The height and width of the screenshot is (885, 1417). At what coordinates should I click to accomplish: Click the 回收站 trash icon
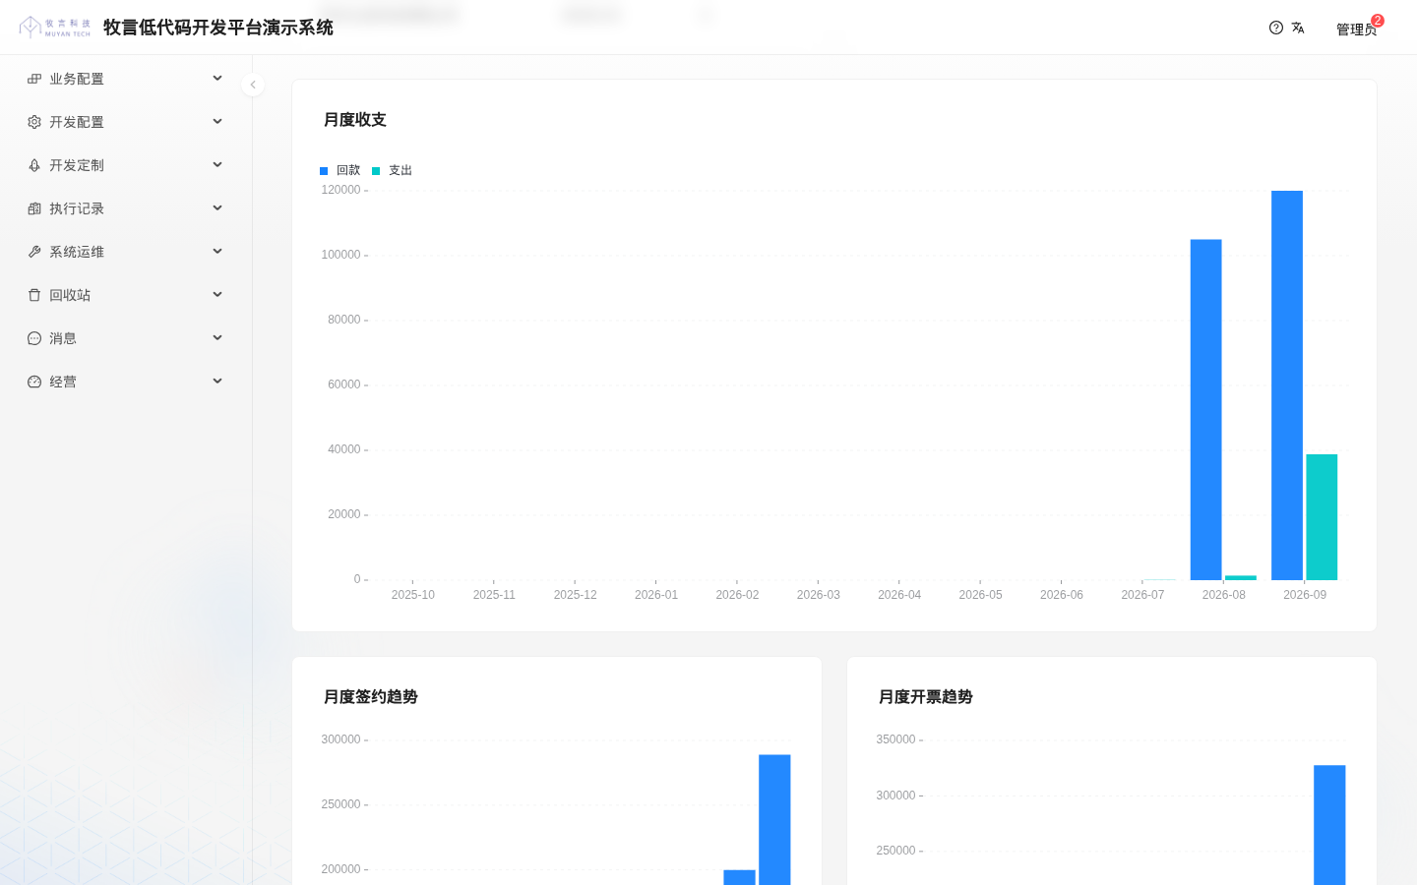click(x=34, y=295)
